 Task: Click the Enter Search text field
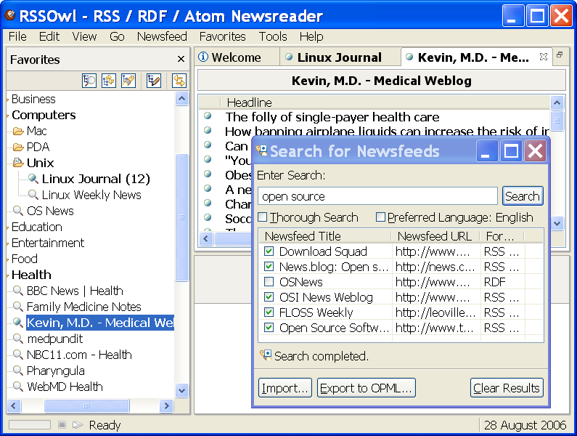coord(377,196)
